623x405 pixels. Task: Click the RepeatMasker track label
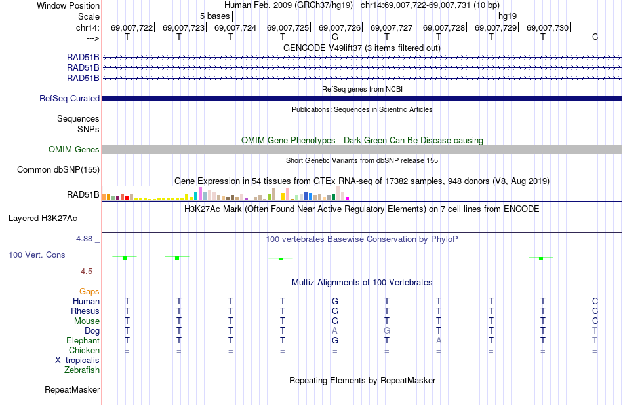tap(72, 389)
